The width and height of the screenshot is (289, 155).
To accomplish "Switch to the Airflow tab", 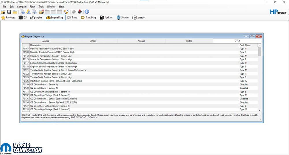I will click(93, 41).
